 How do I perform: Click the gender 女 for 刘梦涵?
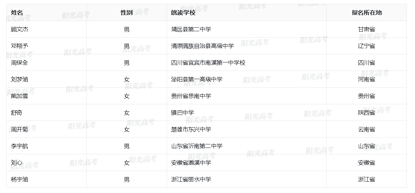127,79
